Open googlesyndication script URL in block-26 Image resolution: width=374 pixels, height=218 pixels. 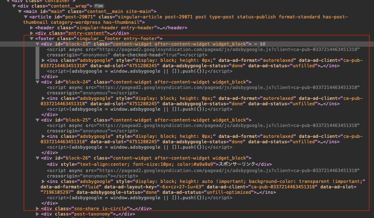229,171
